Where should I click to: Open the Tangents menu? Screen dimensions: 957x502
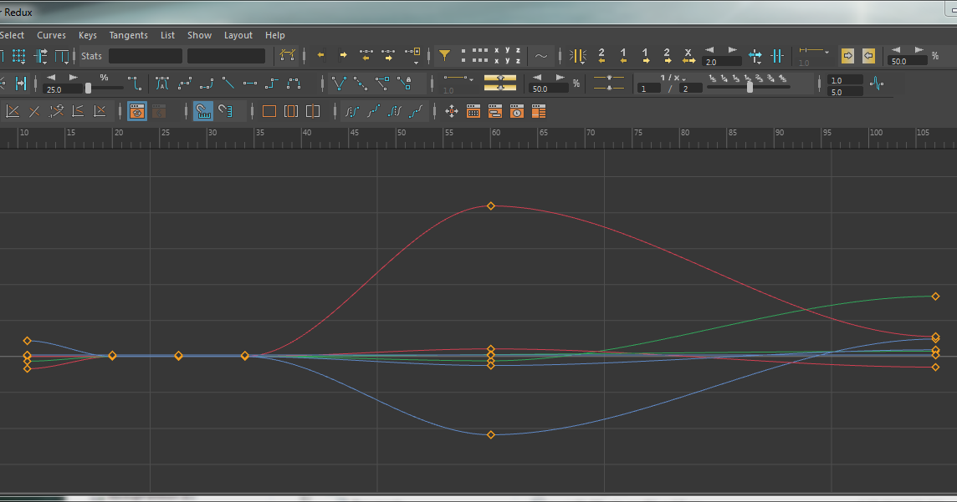128,35
